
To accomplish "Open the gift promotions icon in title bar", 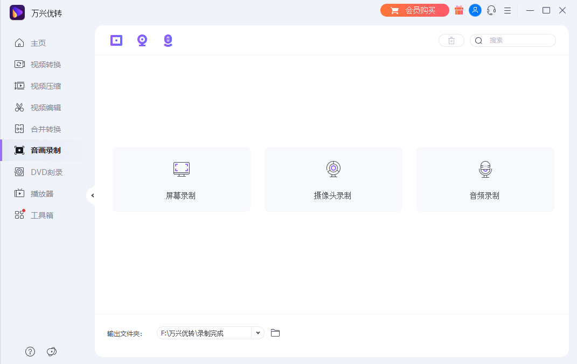I will [458, 10].
